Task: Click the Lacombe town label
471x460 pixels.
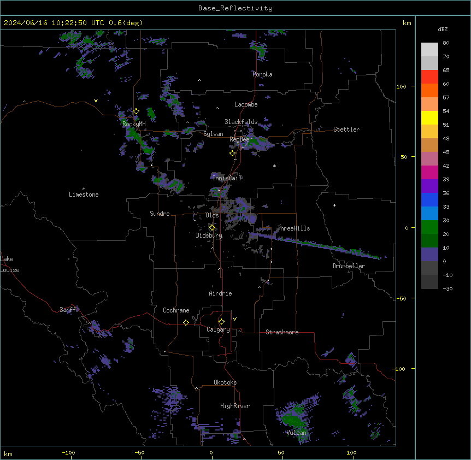Action: [246, 104]
